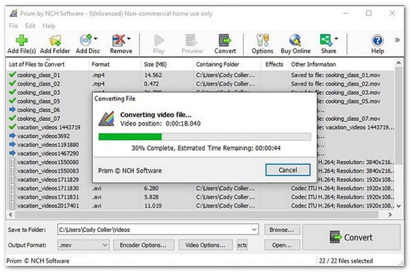Sort by the Format column header
The image size is (410, 272).
(101, 64)
